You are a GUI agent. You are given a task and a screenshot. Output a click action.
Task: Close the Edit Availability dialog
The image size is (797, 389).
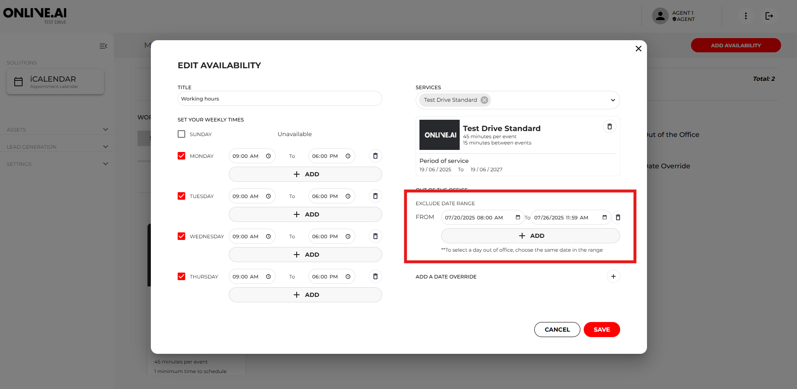pos(638,49)
